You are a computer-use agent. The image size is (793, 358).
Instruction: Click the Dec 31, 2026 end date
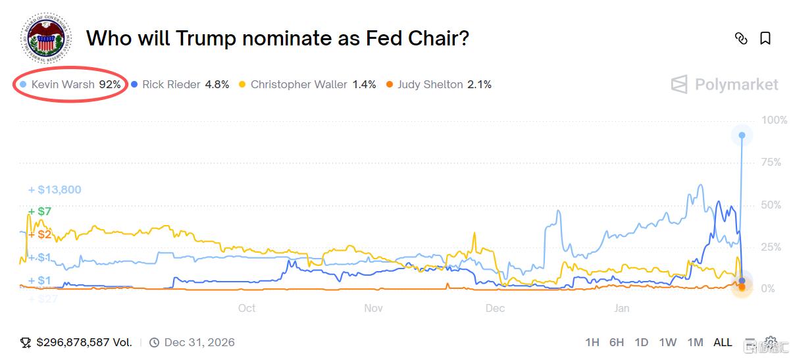[x=199, y=342]
